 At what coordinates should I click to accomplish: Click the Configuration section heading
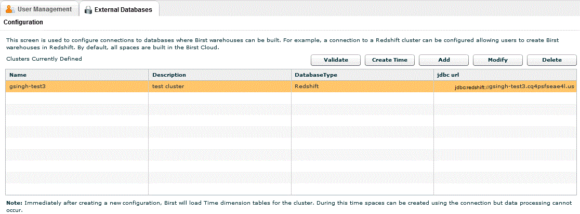23,23
